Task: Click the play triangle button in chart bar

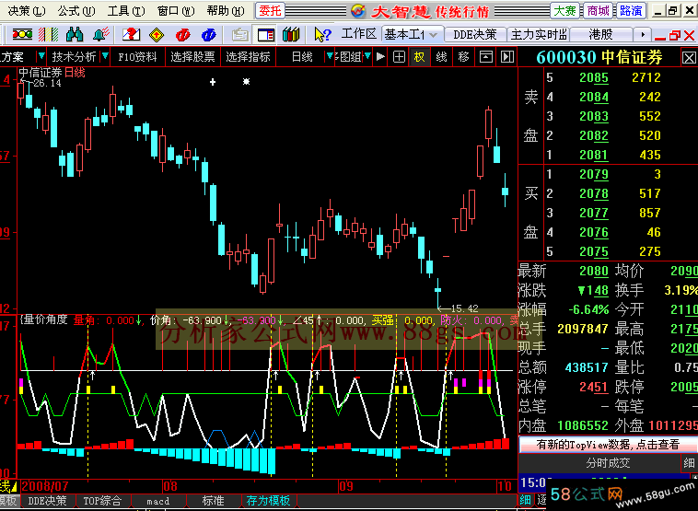Action: (x=380, y=56)
